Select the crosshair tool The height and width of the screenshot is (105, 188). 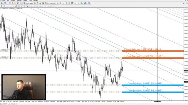(x=5, y=6)
